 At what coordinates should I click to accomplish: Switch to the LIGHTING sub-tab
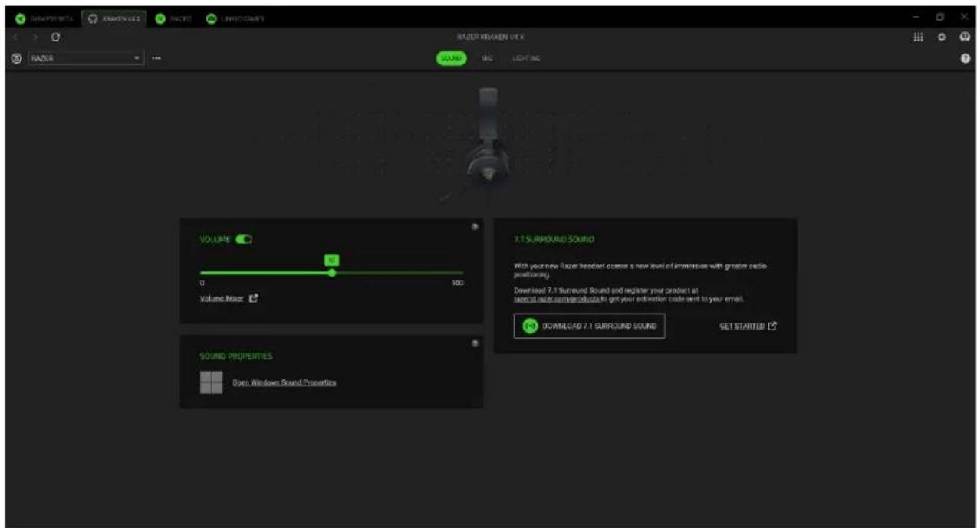click(526, 58)
